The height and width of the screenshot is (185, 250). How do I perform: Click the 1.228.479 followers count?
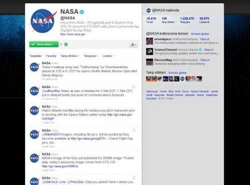pyautogui.click(x=187, y=20)
